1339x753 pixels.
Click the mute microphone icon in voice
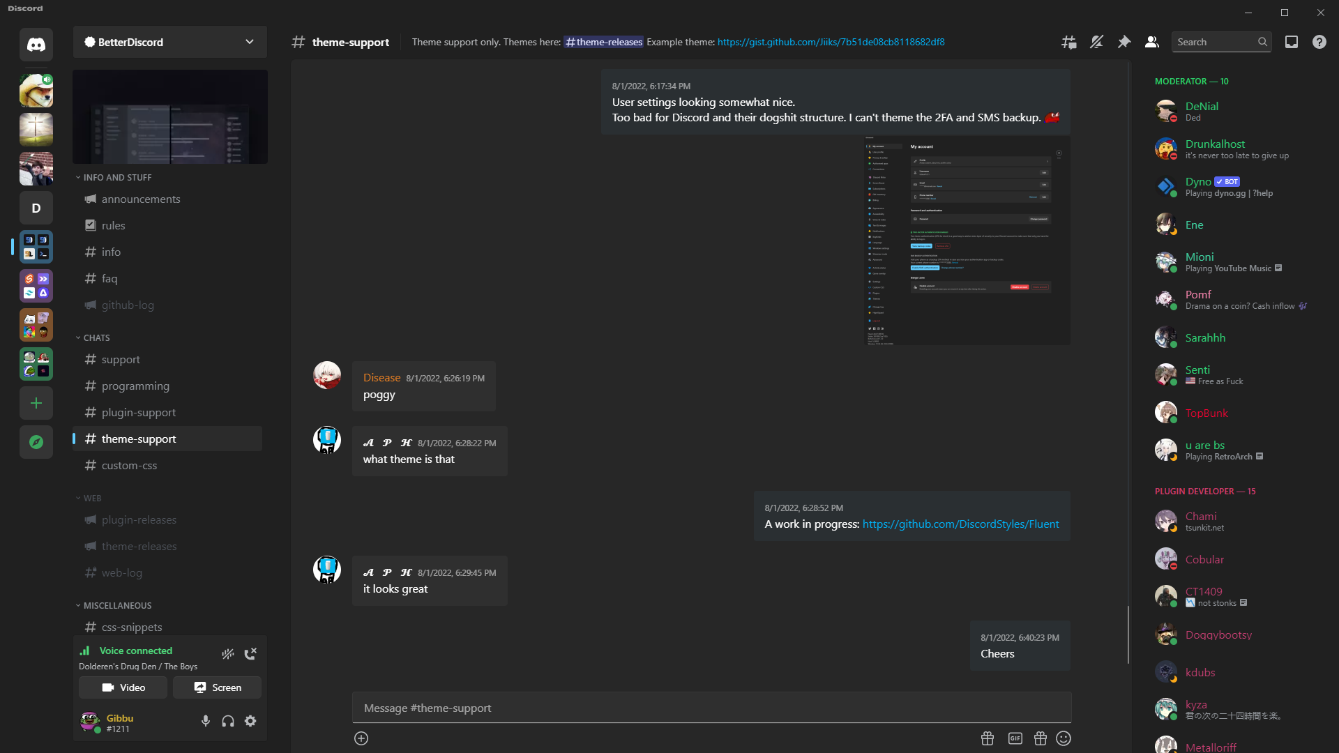point(205,721)
